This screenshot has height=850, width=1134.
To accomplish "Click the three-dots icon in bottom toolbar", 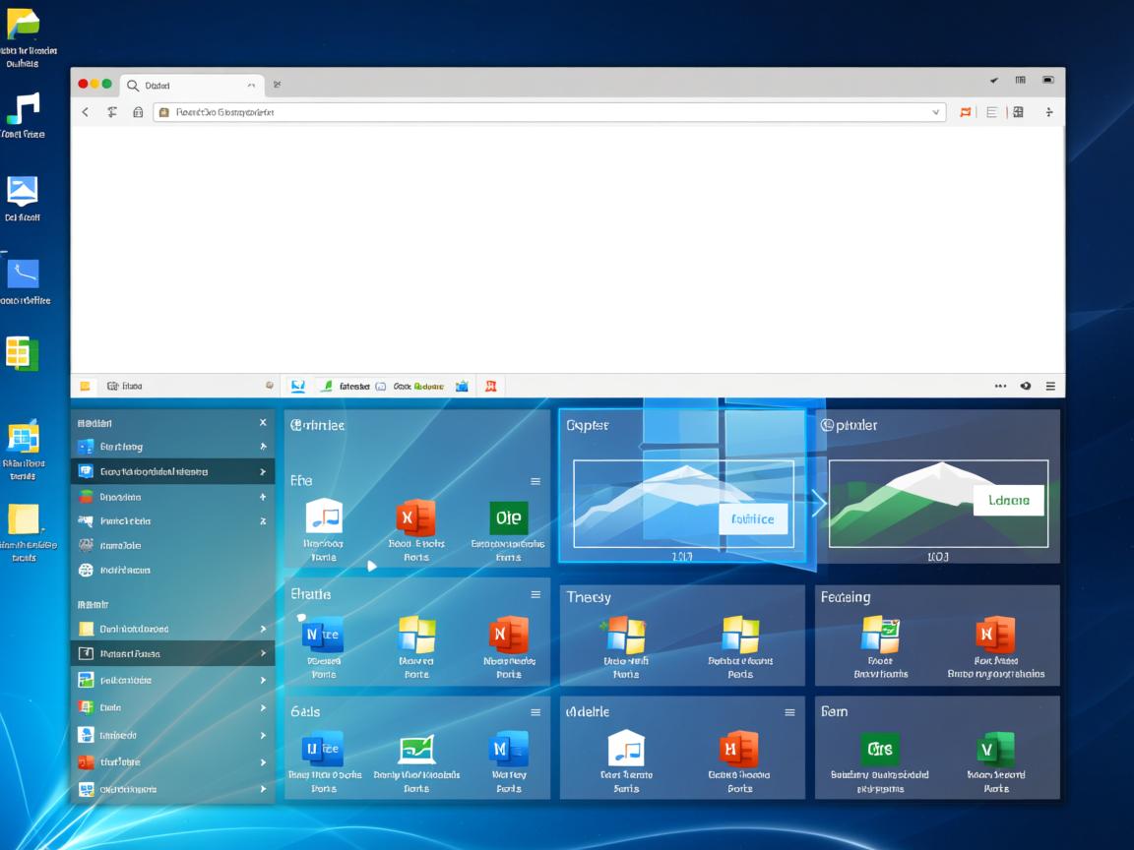I will pos(1000,387).
